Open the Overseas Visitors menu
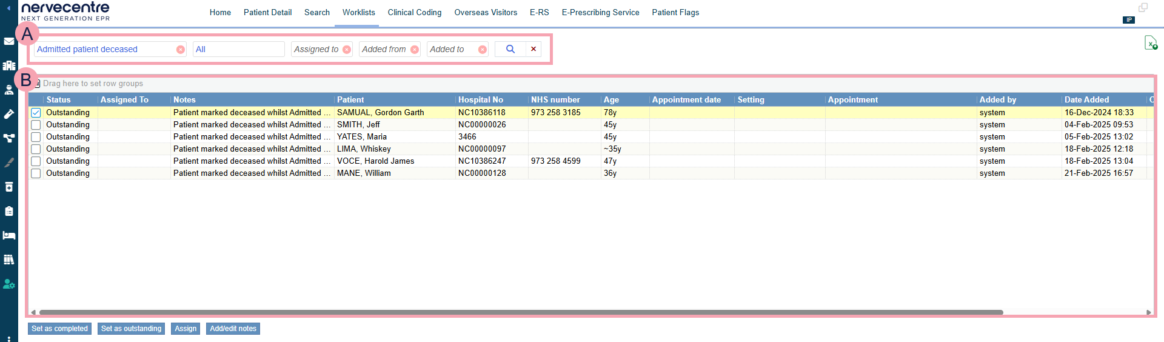1164x342 pixels. coord(486,12)
